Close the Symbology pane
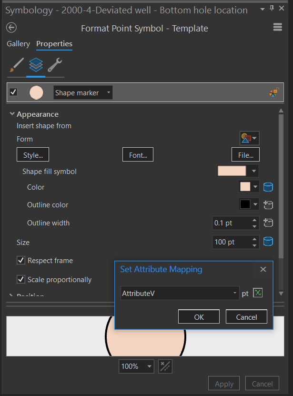The height and width of the screenshot is (396, 293). [282, 8]
